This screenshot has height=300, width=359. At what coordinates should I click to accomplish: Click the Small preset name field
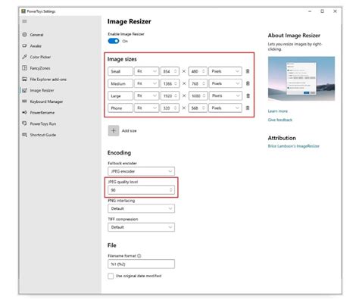pyautogui.click(x=120, y=71)
